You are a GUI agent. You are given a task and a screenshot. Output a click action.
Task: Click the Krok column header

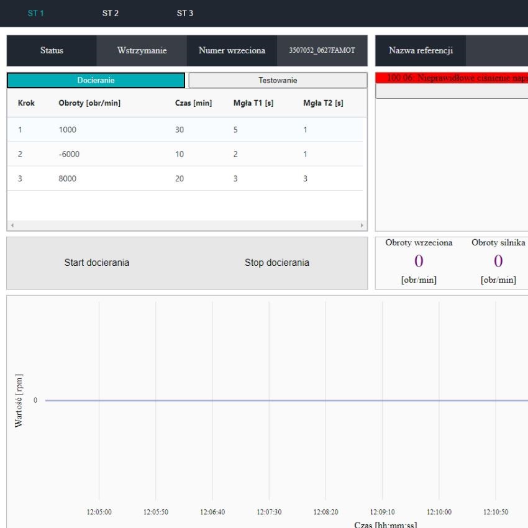(27, 103)
